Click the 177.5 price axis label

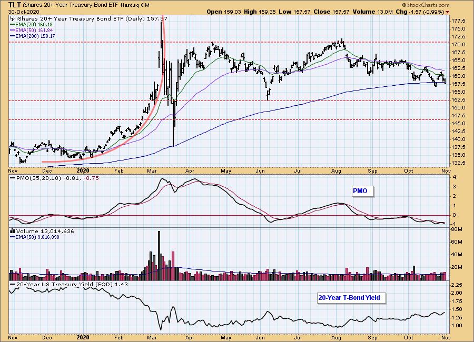coord(458,21)
